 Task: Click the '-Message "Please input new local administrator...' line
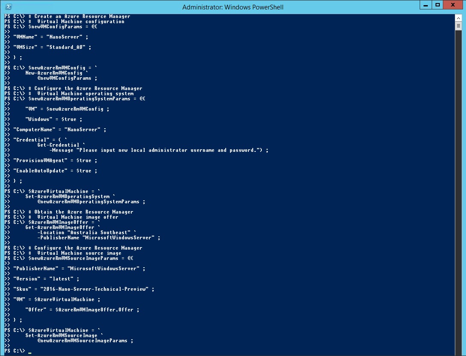click(x=159, y=150)
